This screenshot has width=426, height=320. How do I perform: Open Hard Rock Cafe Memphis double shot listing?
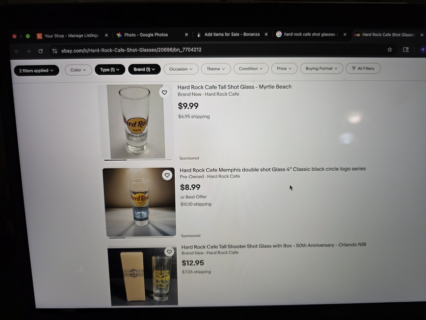coord(273,169)
